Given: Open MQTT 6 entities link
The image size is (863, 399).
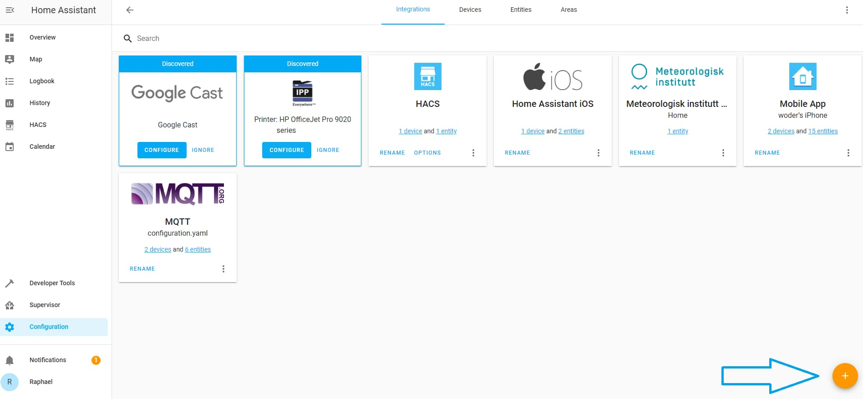Looking at the screenshot, I should click(198, 249).
